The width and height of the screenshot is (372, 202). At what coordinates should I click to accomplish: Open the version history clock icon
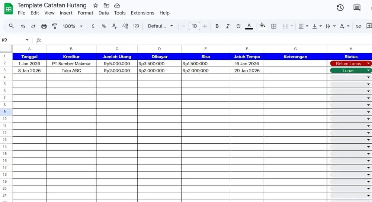(x=340, y=7)
